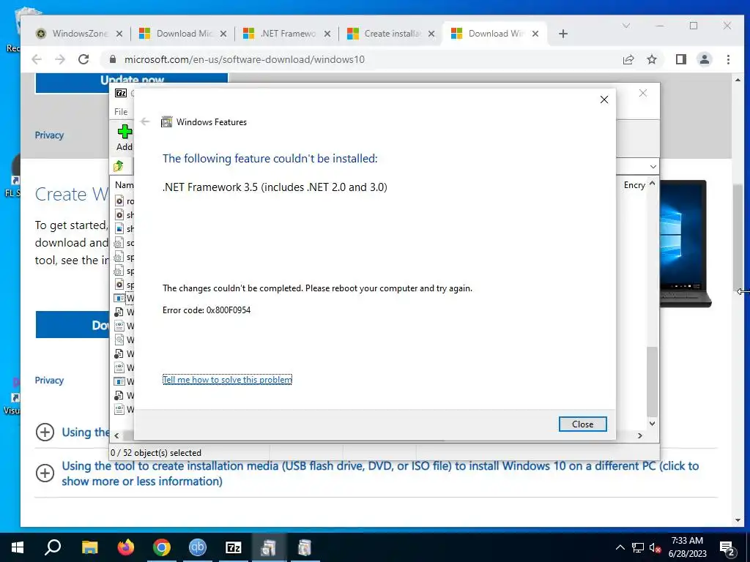Click the Chrome forward navigation arrow

[x=60, y=59]
